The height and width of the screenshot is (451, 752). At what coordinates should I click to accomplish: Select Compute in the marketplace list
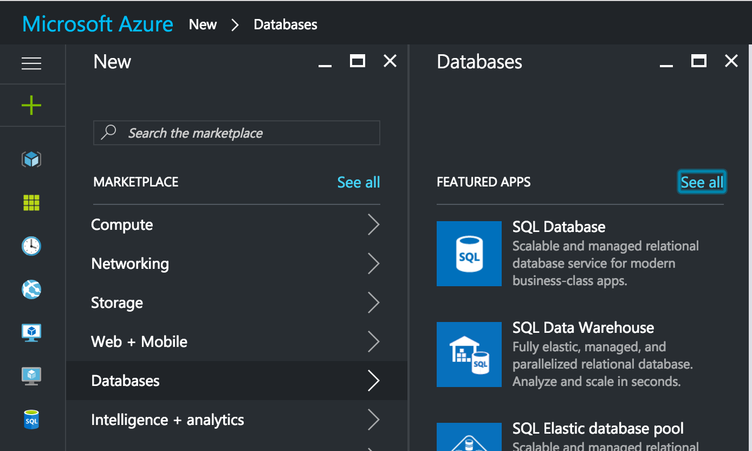pos(237,224)
